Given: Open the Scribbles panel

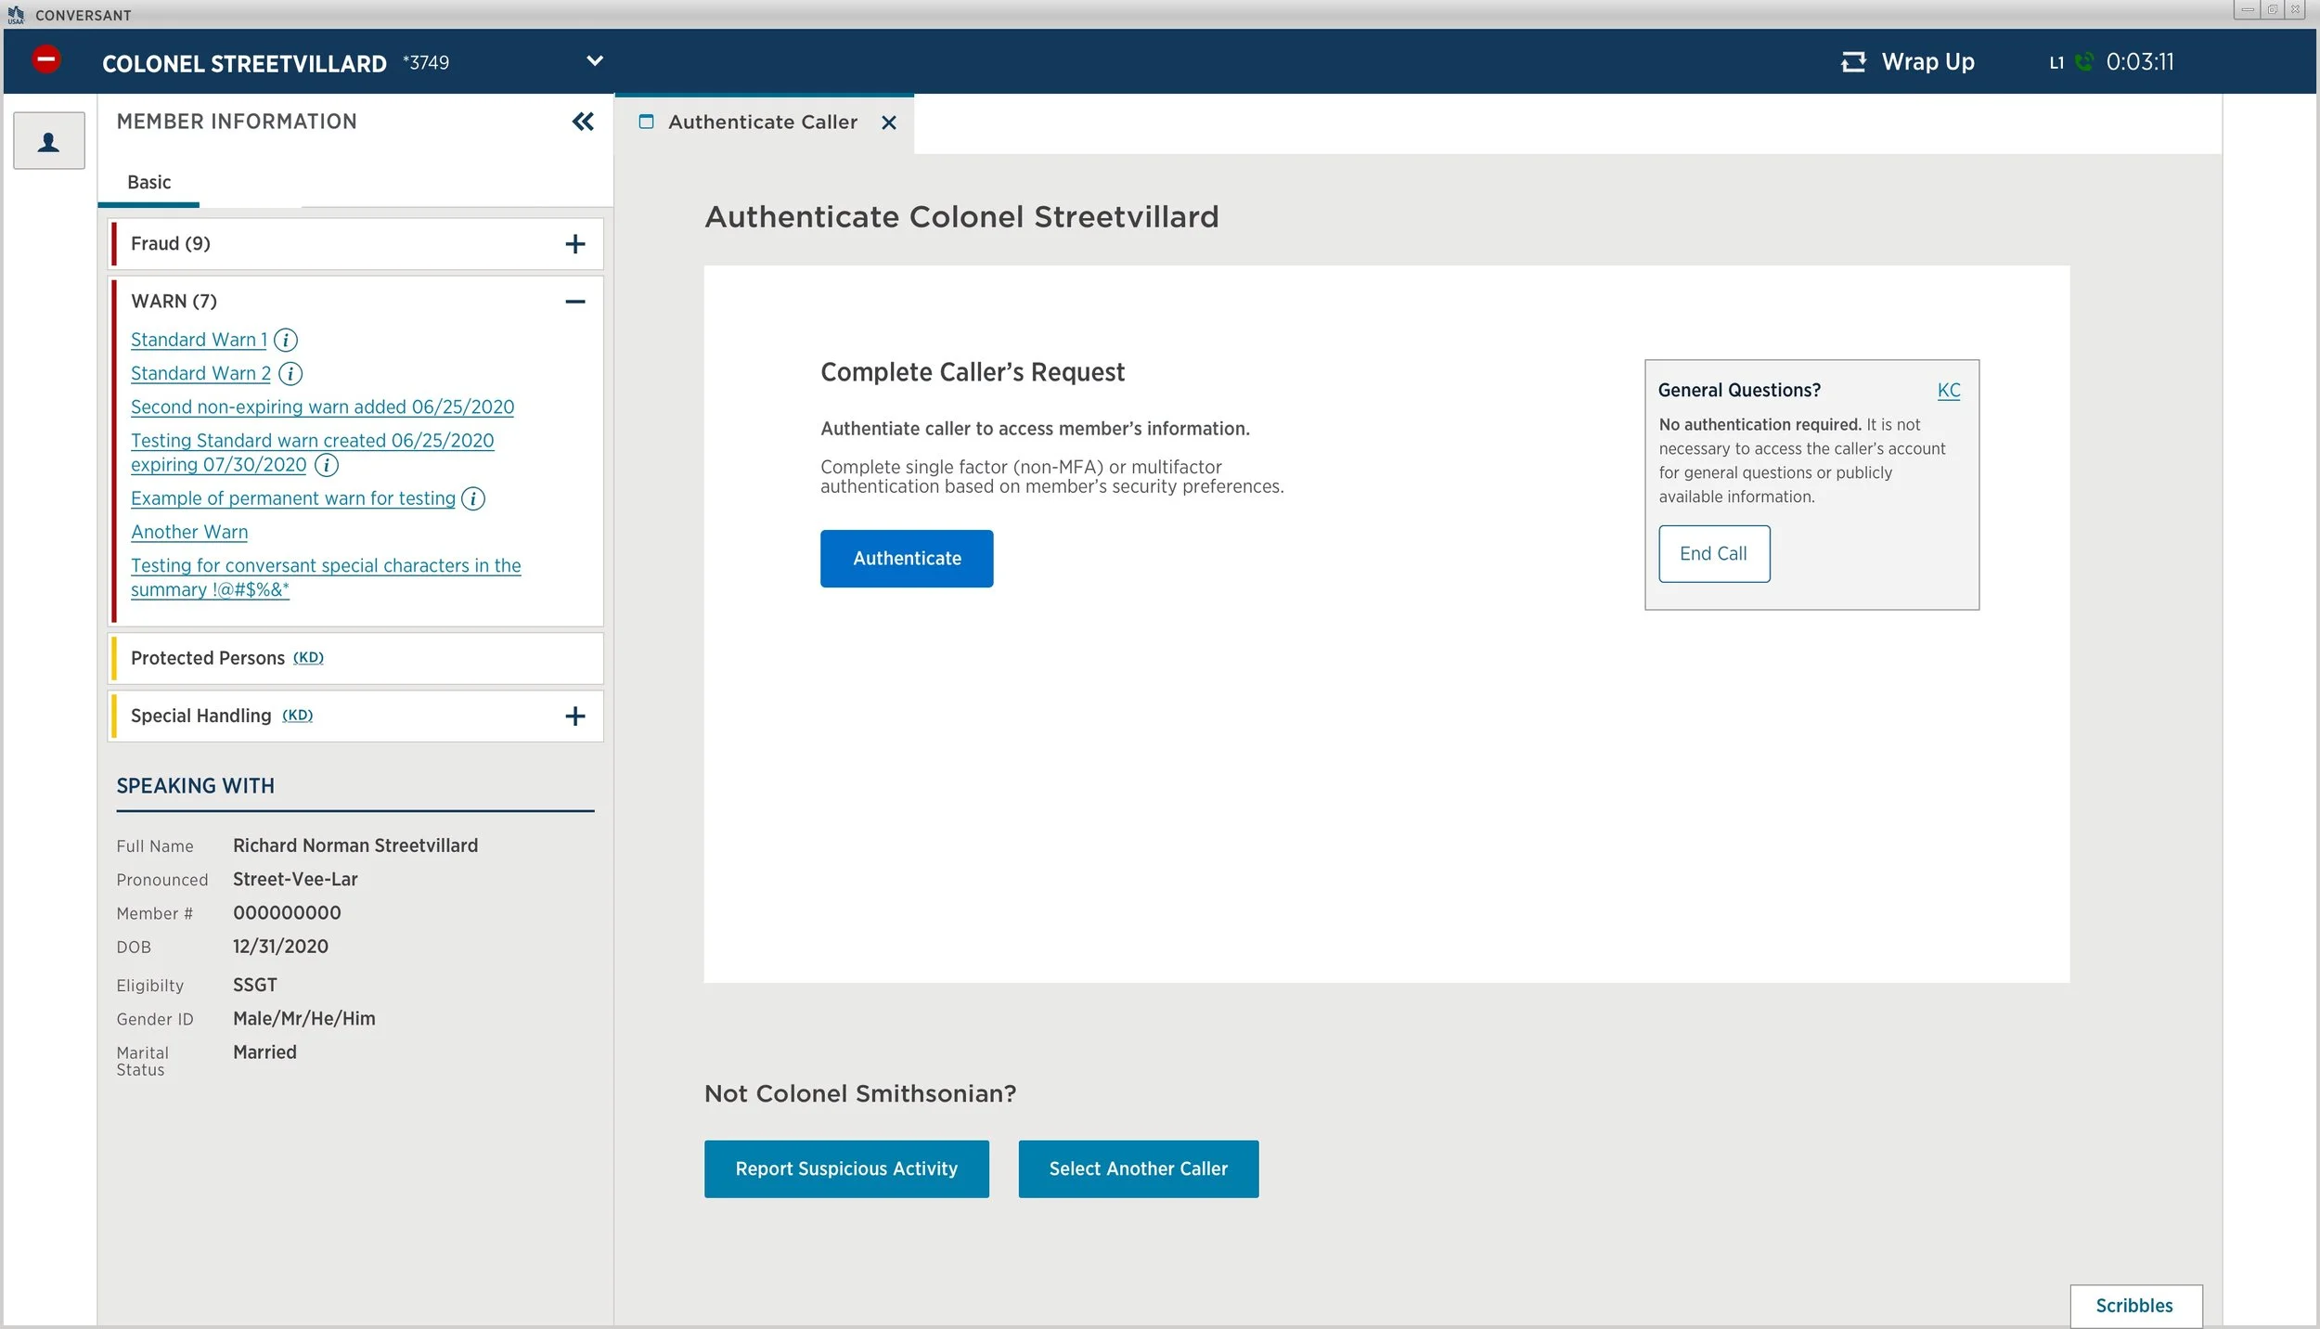Looking at the screenshot, I should (x=2133, y=1305).
